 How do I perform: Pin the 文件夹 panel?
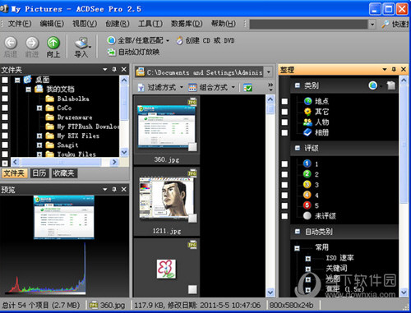point(114,70)
